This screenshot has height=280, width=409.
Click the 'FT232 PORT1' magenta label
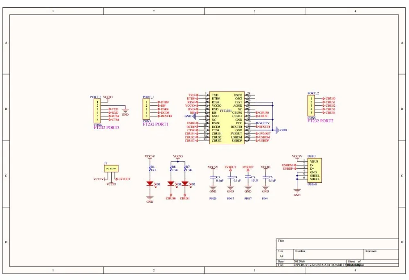point(155,124)
